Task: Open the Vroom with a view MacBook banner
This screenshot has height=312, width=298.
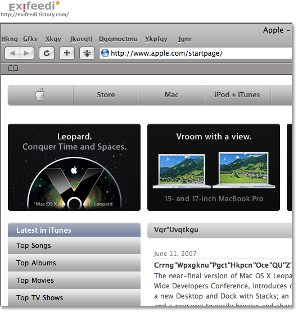Action: [214, 168]
